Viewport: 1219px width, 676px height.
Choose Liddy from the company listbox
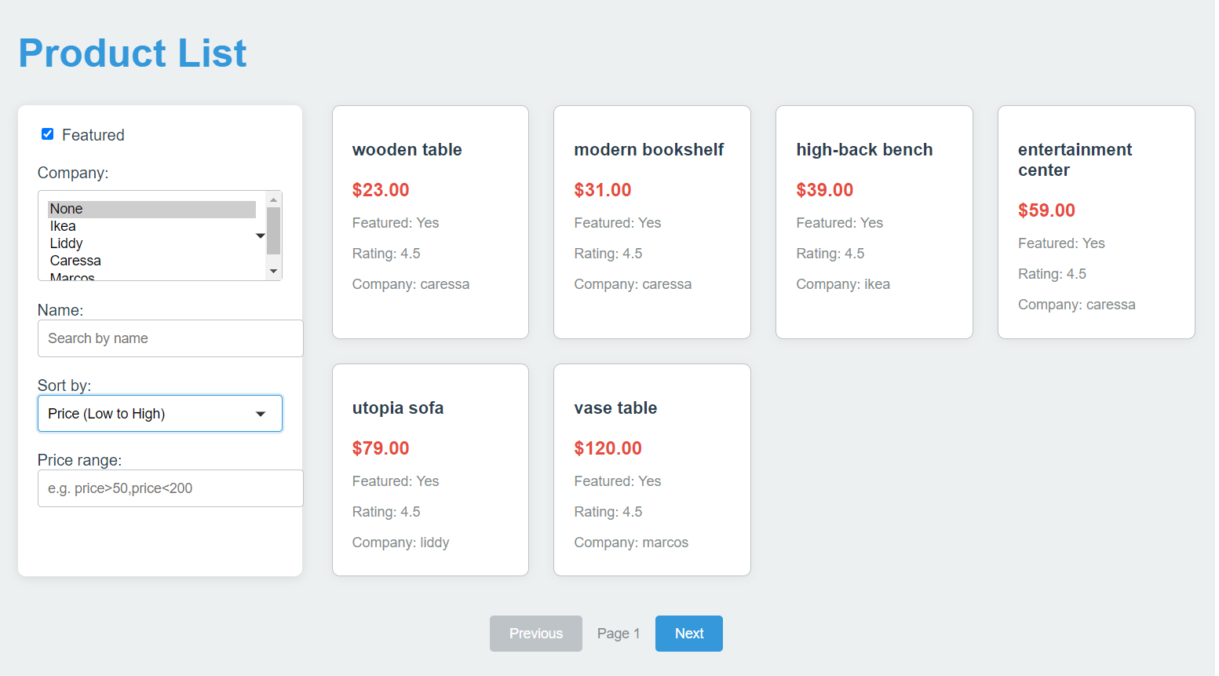click(151, 243)
